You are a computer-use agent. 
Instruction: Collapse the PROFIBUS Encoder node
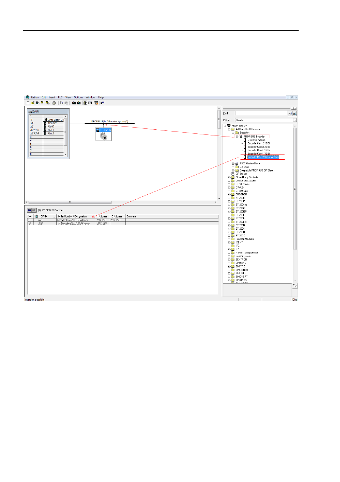(x=237, y=136)
